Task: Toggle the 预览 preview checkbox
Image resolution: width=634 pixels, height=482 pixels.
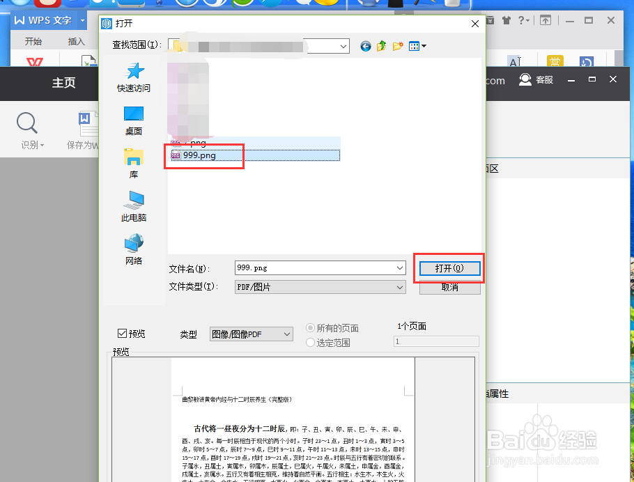Action: pyautogui.click(x=121, y=333)
